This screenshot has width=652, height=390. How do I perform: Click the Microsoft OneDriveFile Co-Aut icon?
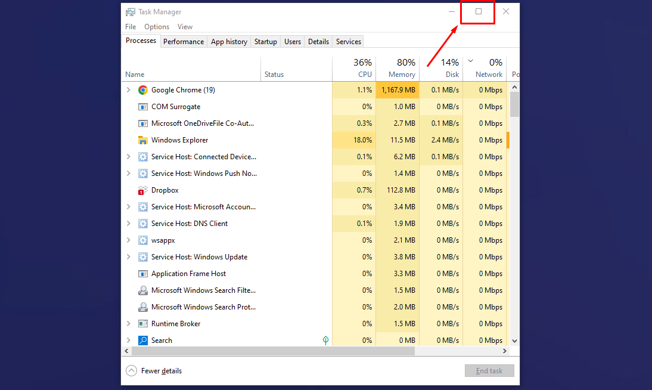(x=142, y=123)
